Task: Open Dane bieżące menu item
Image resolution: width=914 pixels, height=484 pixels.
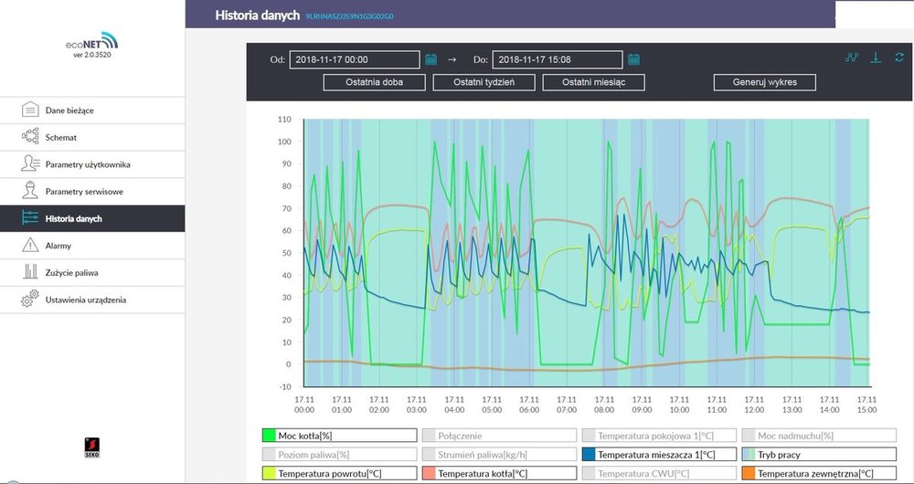Action: click(x=69, y=110)
